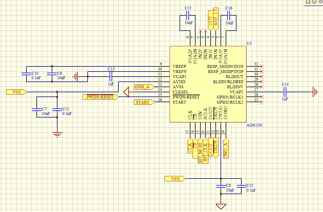
Task: Select the OUT port above pin 3
Action: [211, 20]
